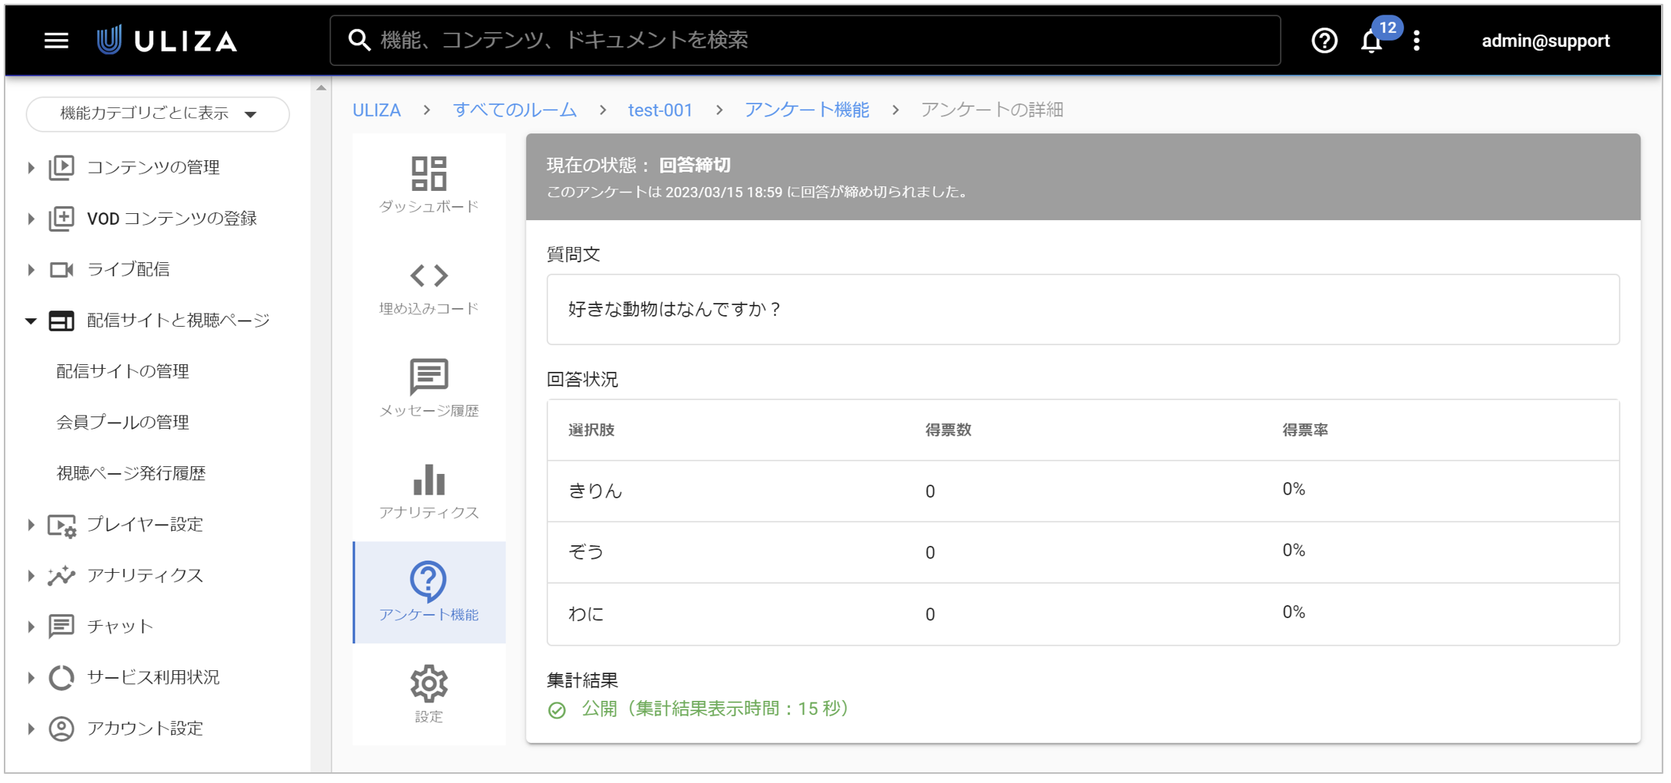Image resolution: width=1671 pixels, height=783 pixels.
Task: Go to すべてのルーム breadcrumb
Action: point(515,110)
